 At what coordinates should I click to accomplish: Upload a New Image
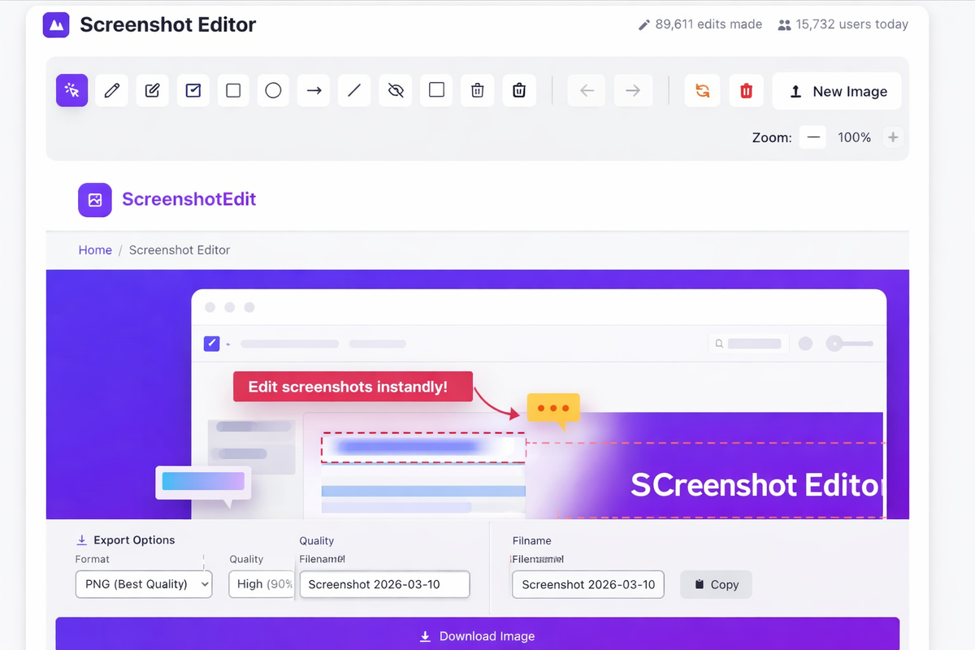tap(837, 91)
